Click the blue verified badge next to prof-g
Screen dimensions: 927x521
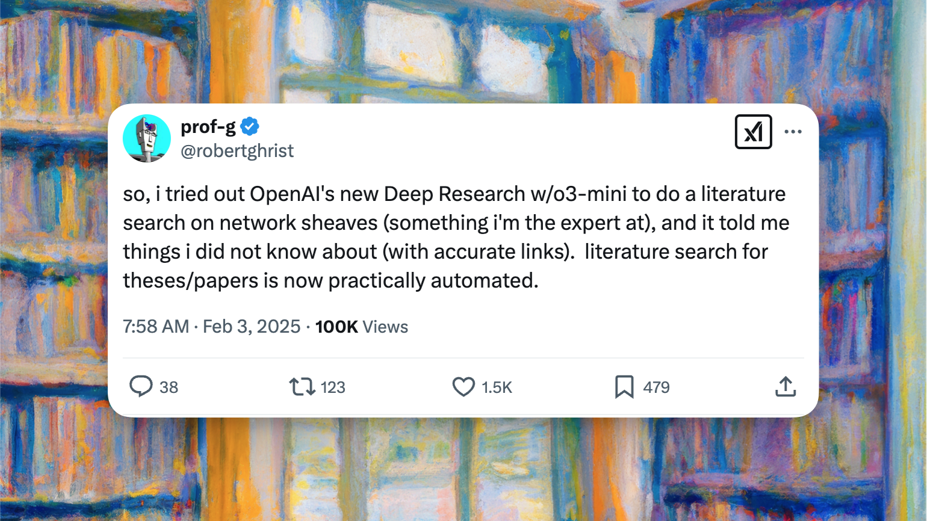click(250, 126)
